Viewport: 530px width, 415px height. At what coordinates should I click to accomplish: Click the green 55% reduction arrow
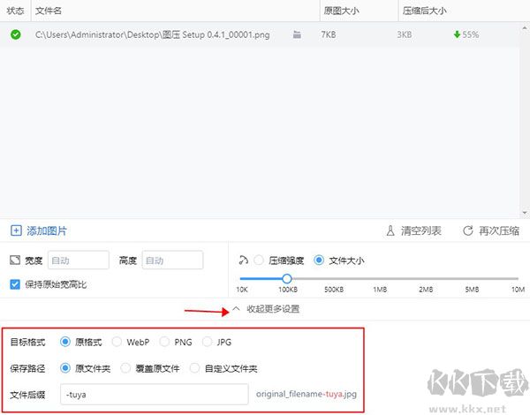tap(456, 34)
